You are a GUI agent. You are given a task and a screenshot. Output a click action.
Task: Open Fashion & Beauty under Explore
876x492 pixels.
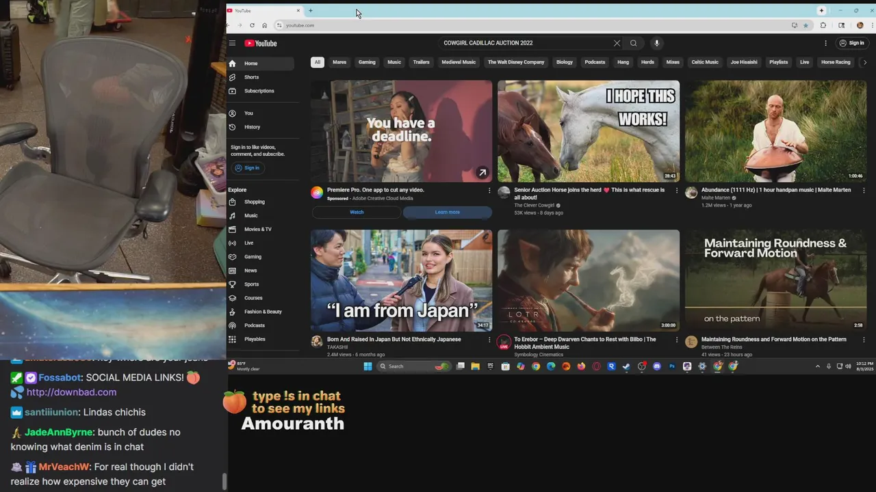[261, 312]
